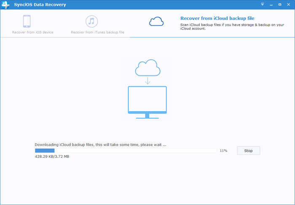Open the title bar dropdown menu arrow
Screen dimensions: 295x205
263,4
